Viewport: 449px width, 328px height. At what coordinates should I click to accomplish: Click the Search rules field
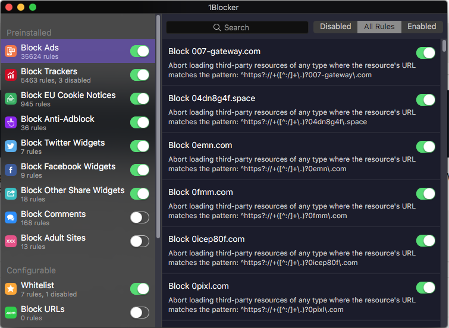tap(237, 27)
